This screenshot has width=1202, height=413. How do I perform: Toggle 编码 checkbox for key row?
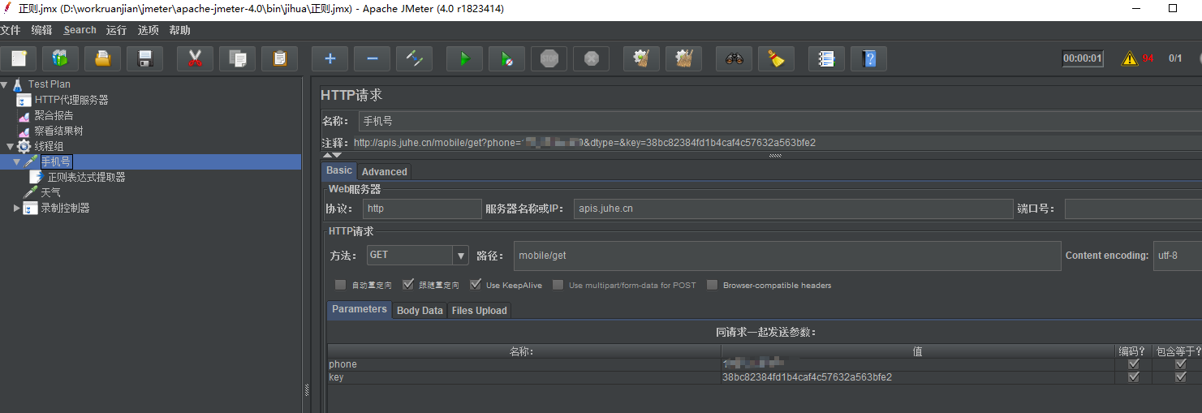(1134, 377)
